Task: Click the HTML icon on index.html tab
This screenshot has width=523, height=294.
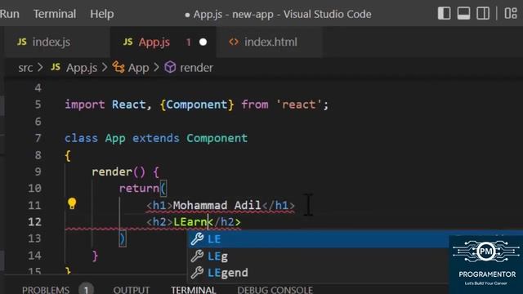Action: point(234,42)
